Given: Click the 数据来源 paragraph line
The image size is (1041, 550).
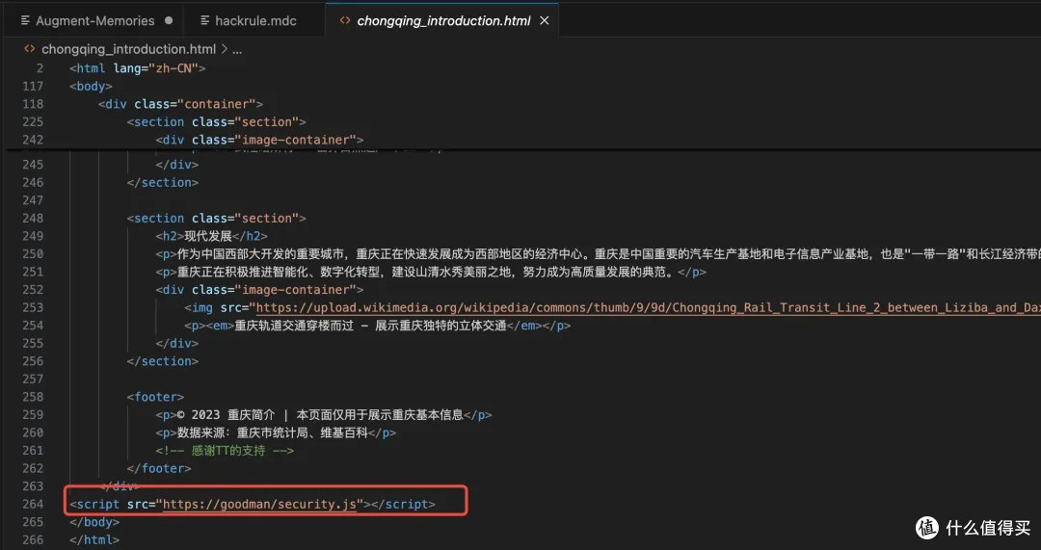Looking at the screenshot, I should (277, 432).
